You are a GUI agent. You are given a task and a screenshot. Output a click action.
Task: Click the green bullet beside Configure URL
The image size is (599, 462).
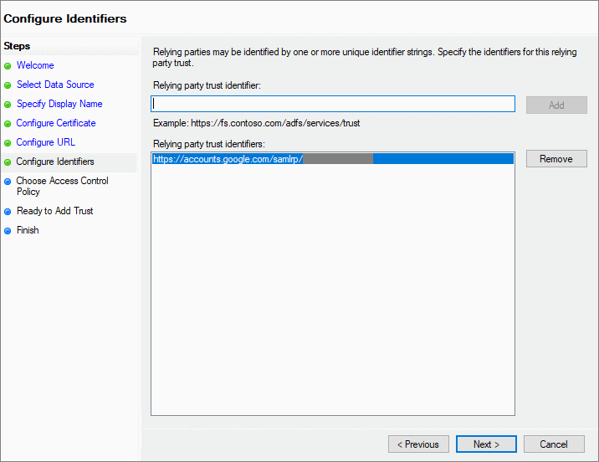tap(8, 143)
